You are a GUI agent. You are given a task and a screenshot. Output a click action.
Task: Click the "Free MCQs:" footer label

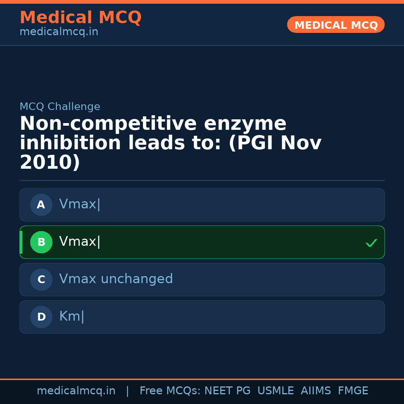170,391
